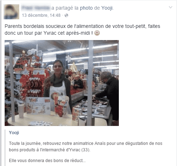Viewport: 177px width, 166px height.
Task: Open the blurred poster name link
Action: click(x=36, y=8)
